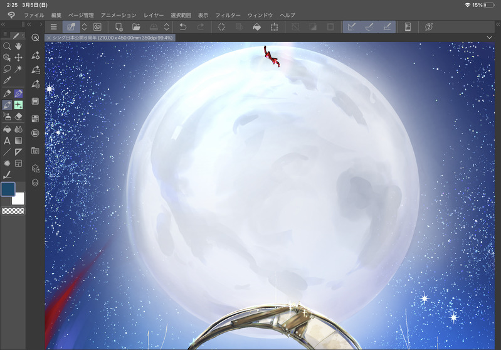Open the command bar hamburger menu
This screenshot has height=350, width=501.
pyautogui.click(x=54, y=27)
